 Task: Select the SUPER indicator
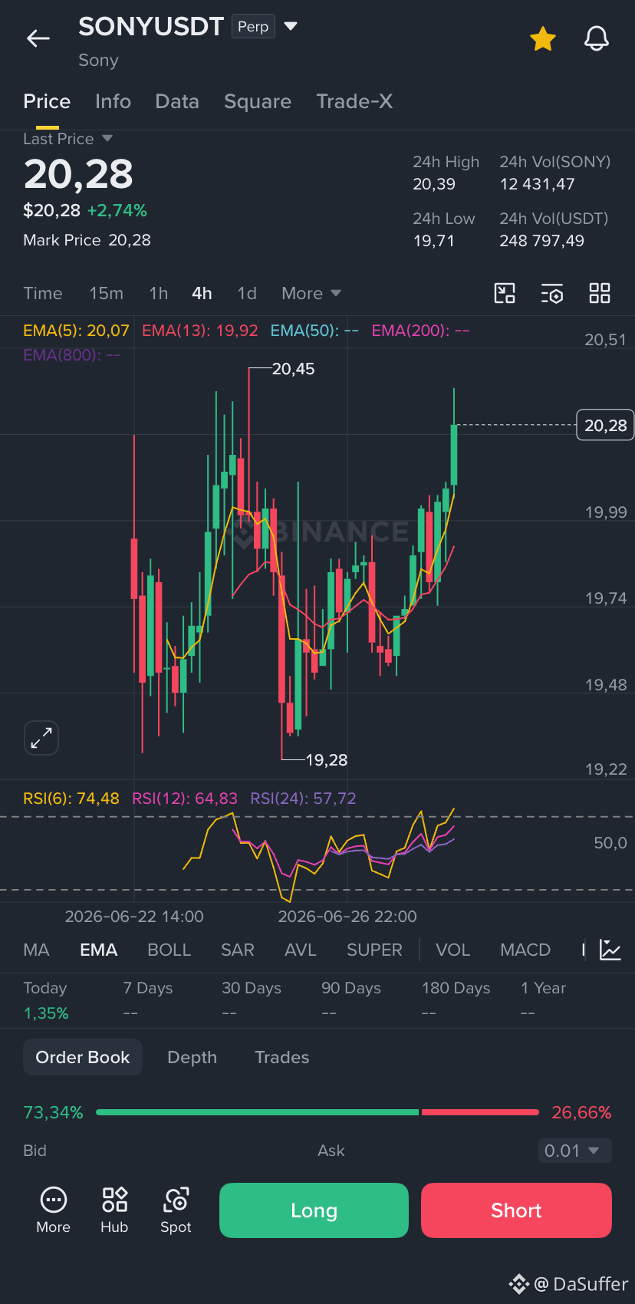pyautogui.click(x=374, y=950)
